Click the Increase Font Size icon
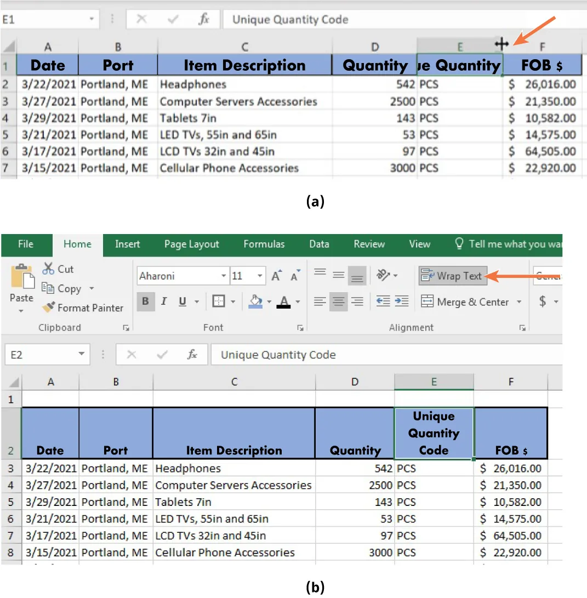Image resolution: width=587 pixels, height=598 pixels. pyautogui.click(x=276, y=276)
